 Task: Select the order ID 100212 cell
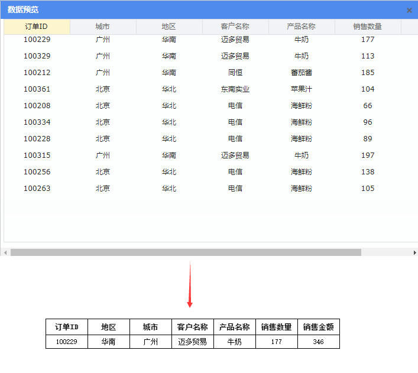pyautogui.click(x=37, y=73)
